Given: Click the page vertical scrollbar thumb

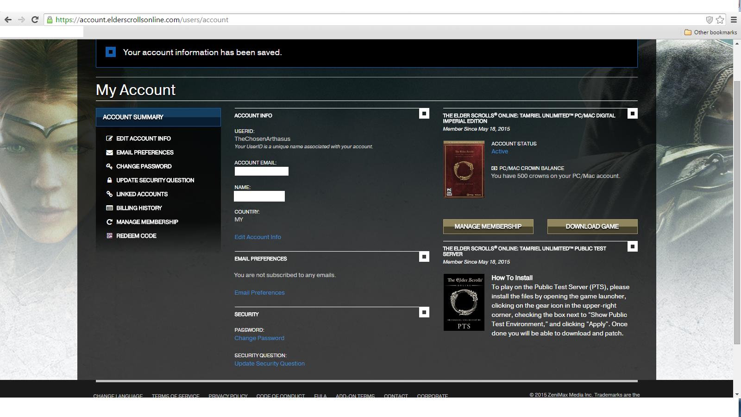Looking at the screenshot, I should tap(737, 212).
